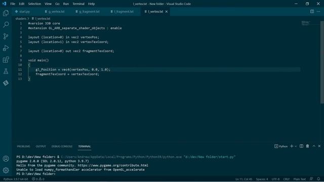Open the last activity bar extension icon
This screenshot has width=324, height=182.
[6, 83]
